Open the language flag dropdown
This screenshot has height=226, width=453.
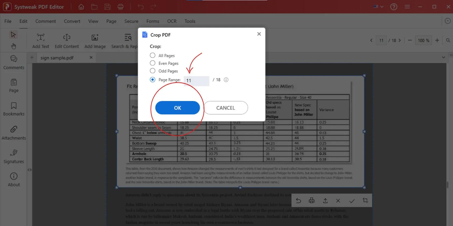click(x=378, y=7)
